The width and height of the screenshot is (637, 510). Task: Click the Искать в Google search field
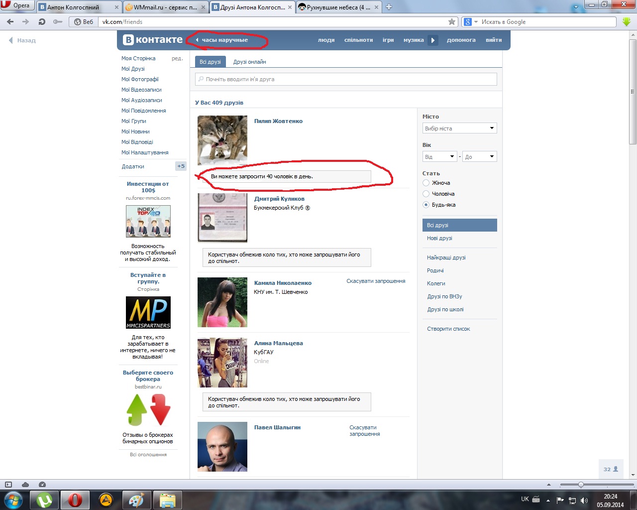pos(548,22)
